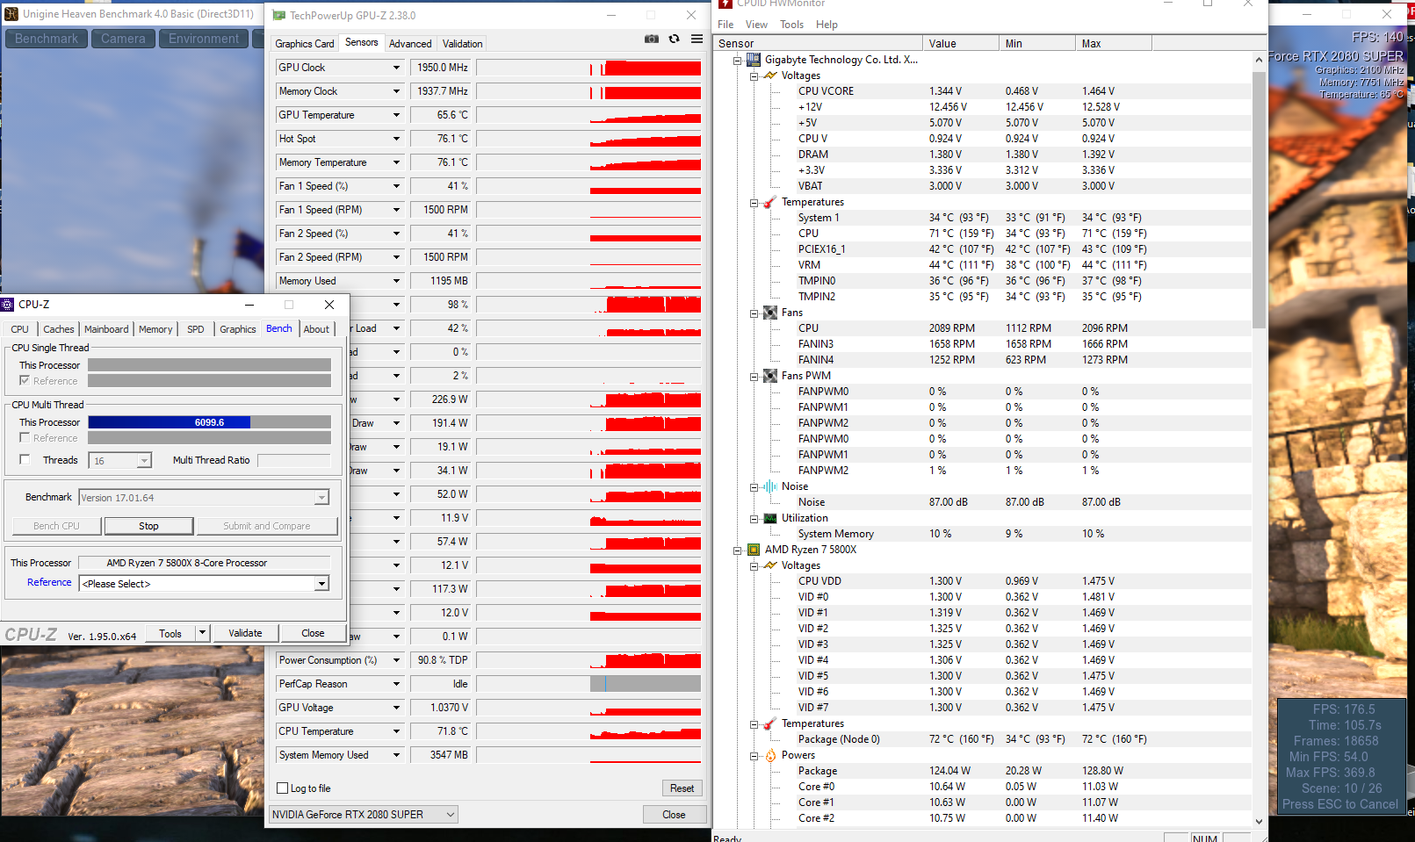
Task: Open the Heaven Camera menu button
Action: pyautogui.click(x=123, y=39)
